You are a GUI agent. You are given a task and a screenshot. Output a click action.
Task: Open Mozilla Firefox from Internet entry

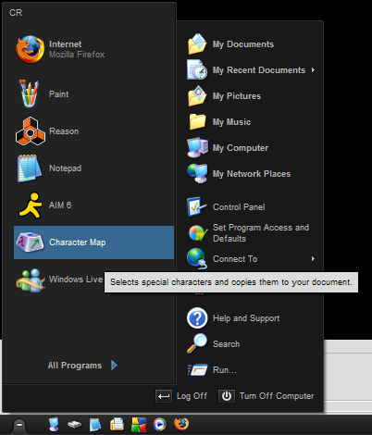click(x=93, y=49)
